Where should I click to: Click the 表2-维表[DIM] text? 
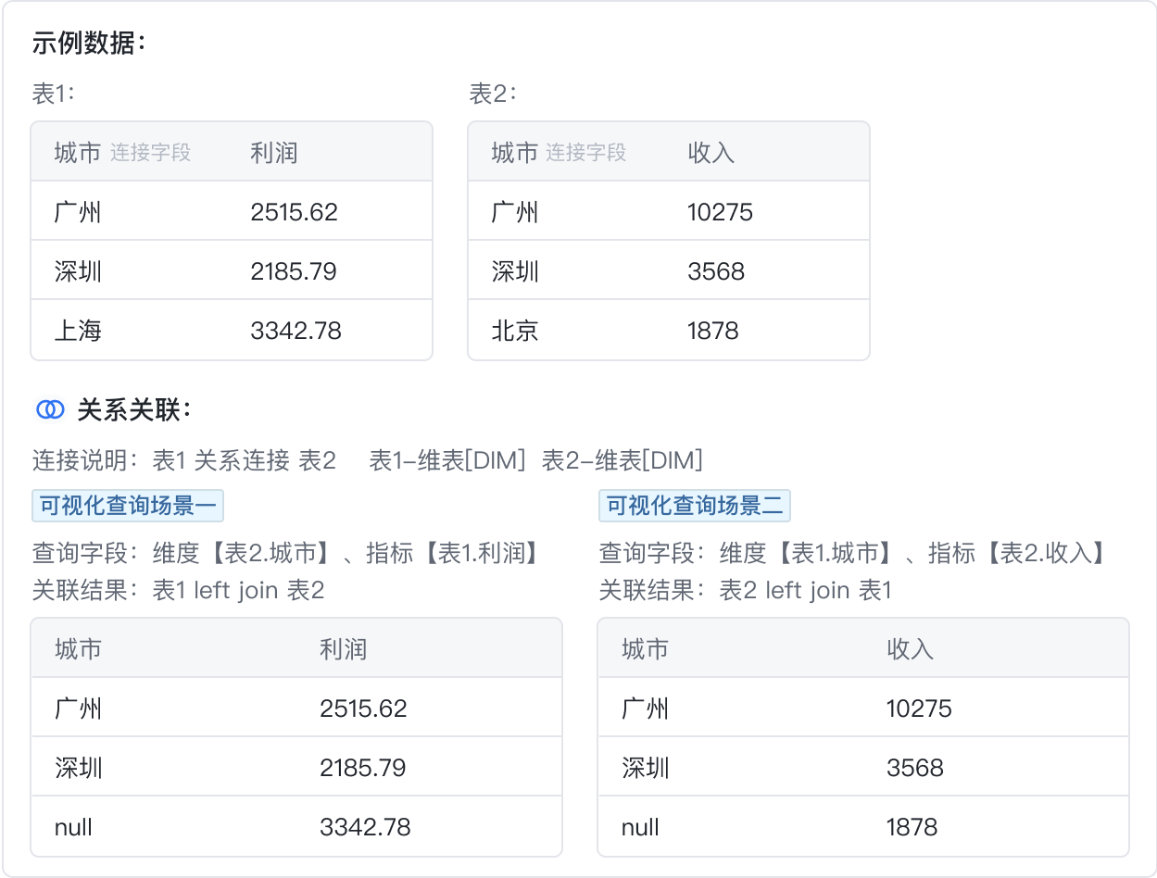click(622, 460)
